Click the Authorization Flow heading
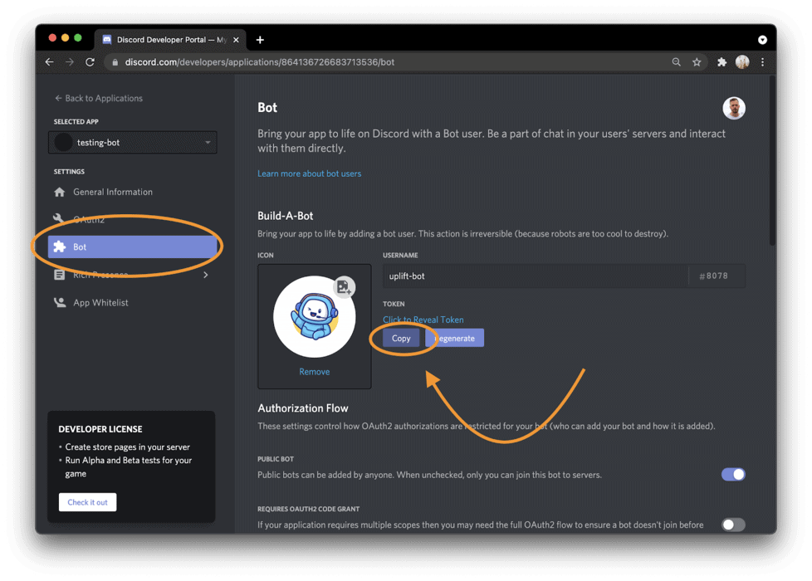The width and height of the screenshot is (812, 581). point(303,408)
